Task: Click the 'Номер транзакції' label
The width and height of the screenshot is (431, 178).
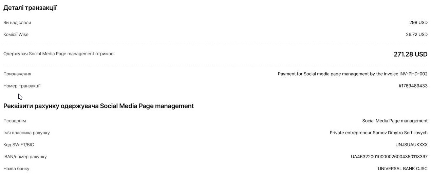Action: [22, 86]
